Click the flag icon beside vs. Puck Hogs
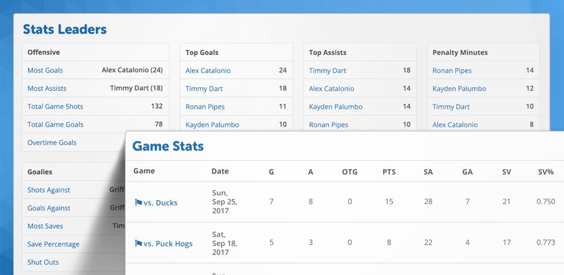 pyautogui.click(x=138, y=243)
